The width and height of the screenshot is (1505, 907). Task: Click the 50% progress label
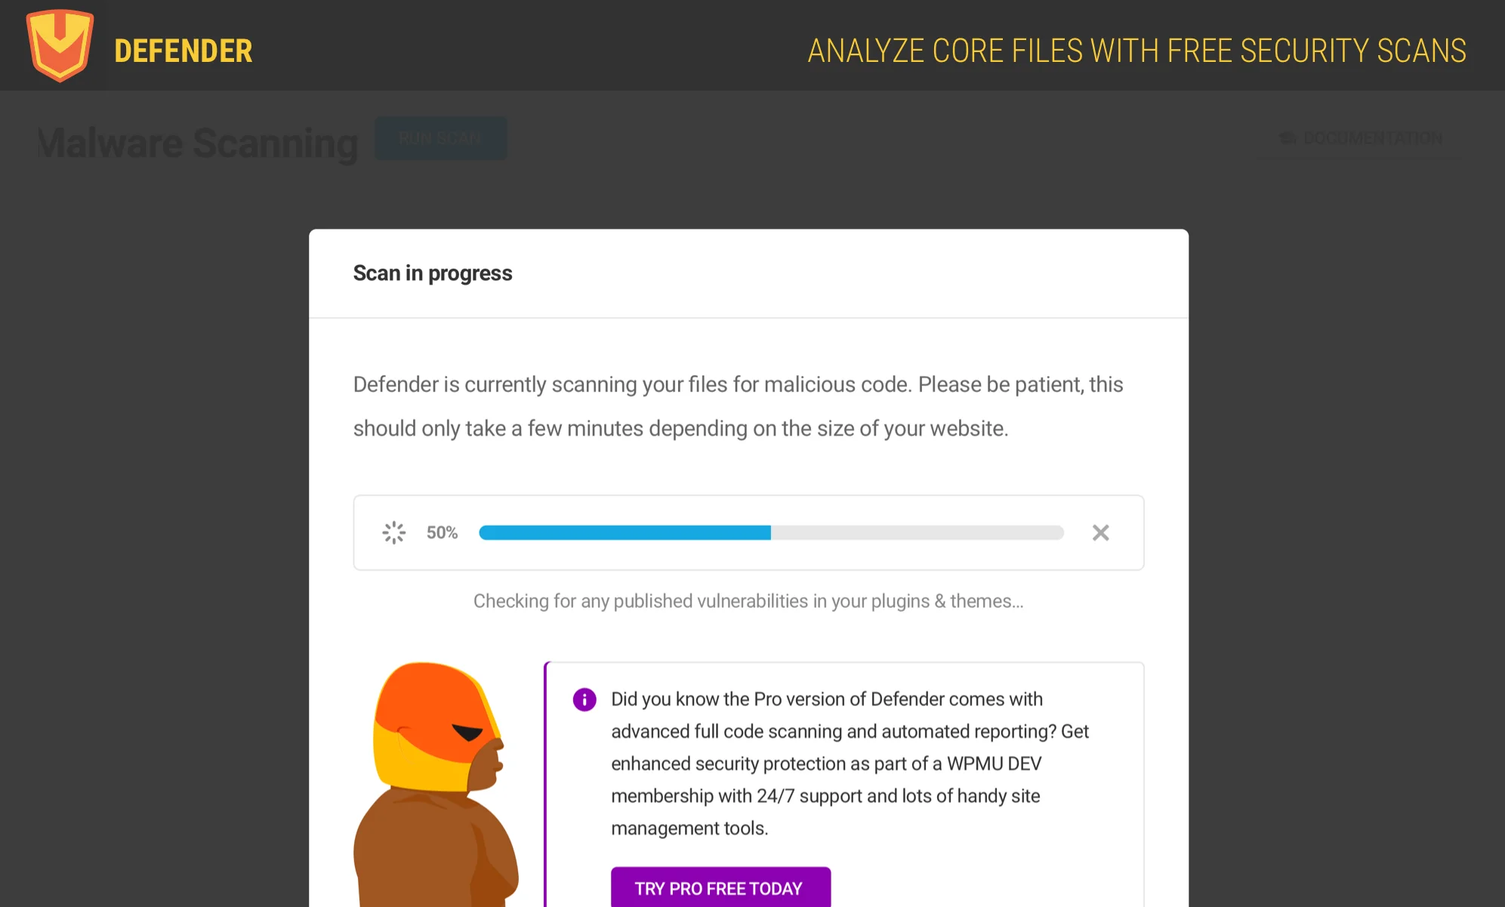click(x=442, y=532)
